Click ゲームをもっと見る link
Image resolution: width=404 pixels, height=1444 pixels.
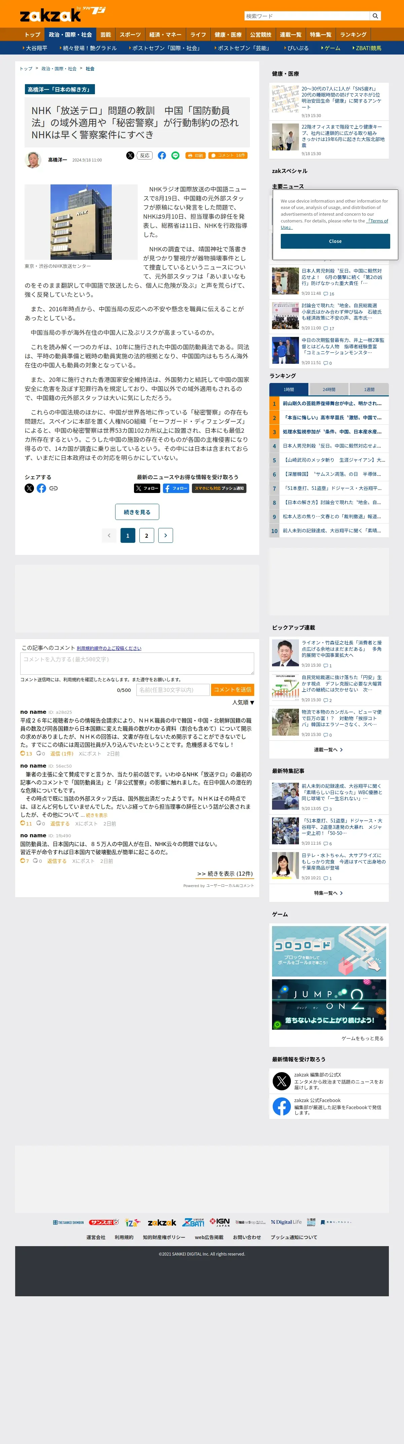[363, 1039]
